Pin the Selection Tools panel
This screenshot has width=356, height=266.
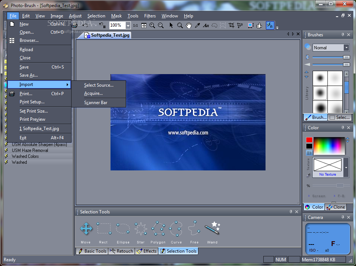(x=291, y=212)
